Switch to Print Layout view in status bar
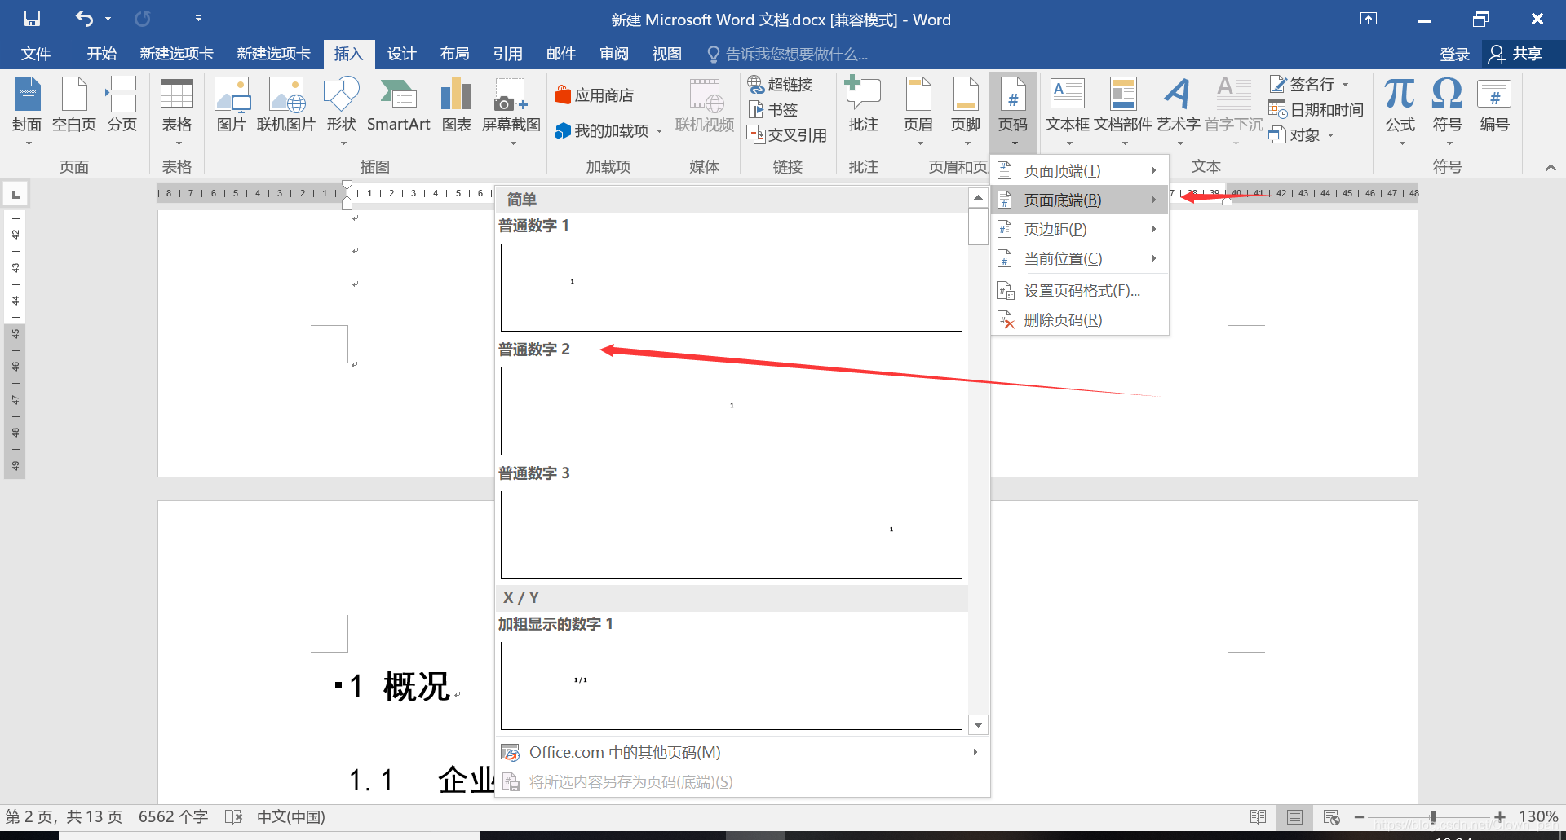1566x840 pixels. tap(1294, 817)
